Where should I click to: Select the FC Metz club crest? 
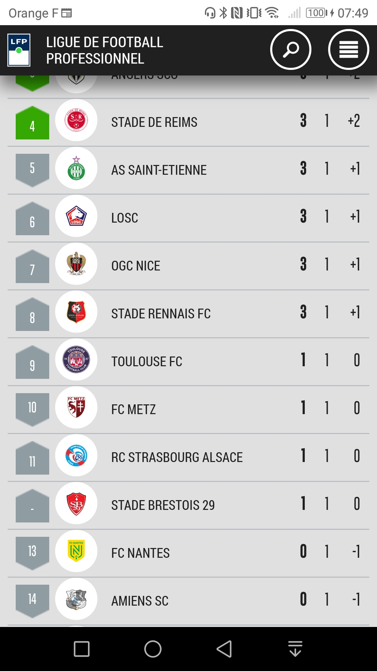tap(76, 407)
